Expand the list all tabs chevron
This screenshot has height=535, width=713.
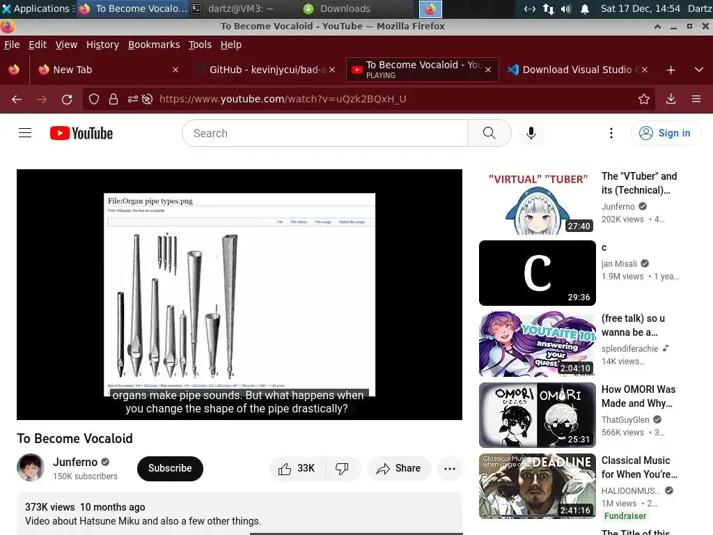pos(699,70)
